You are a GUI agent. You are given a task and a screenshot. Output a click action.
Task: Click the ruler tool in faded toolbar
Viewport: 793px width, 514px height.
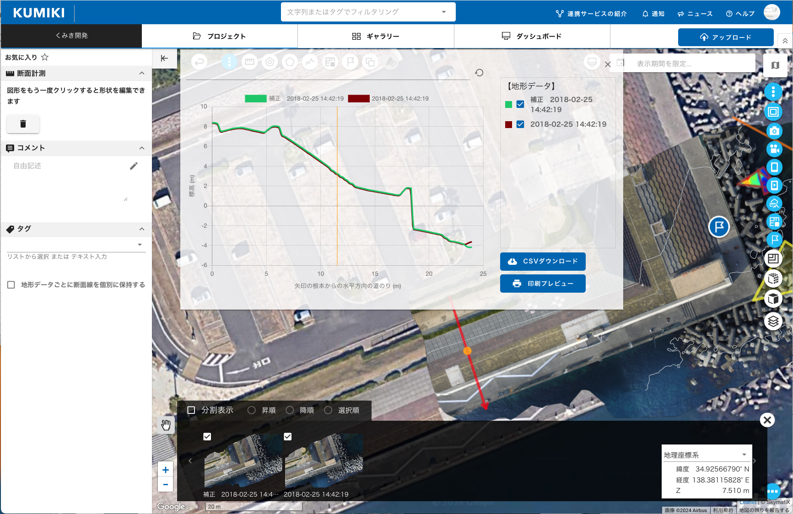(249, 62)
